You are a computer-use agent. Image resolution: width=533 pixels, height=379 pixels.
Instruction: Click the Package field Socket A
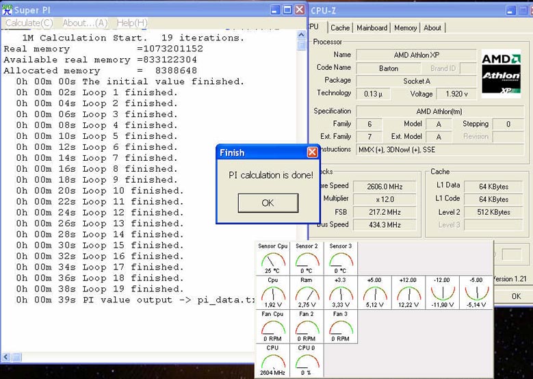point(417,81)
